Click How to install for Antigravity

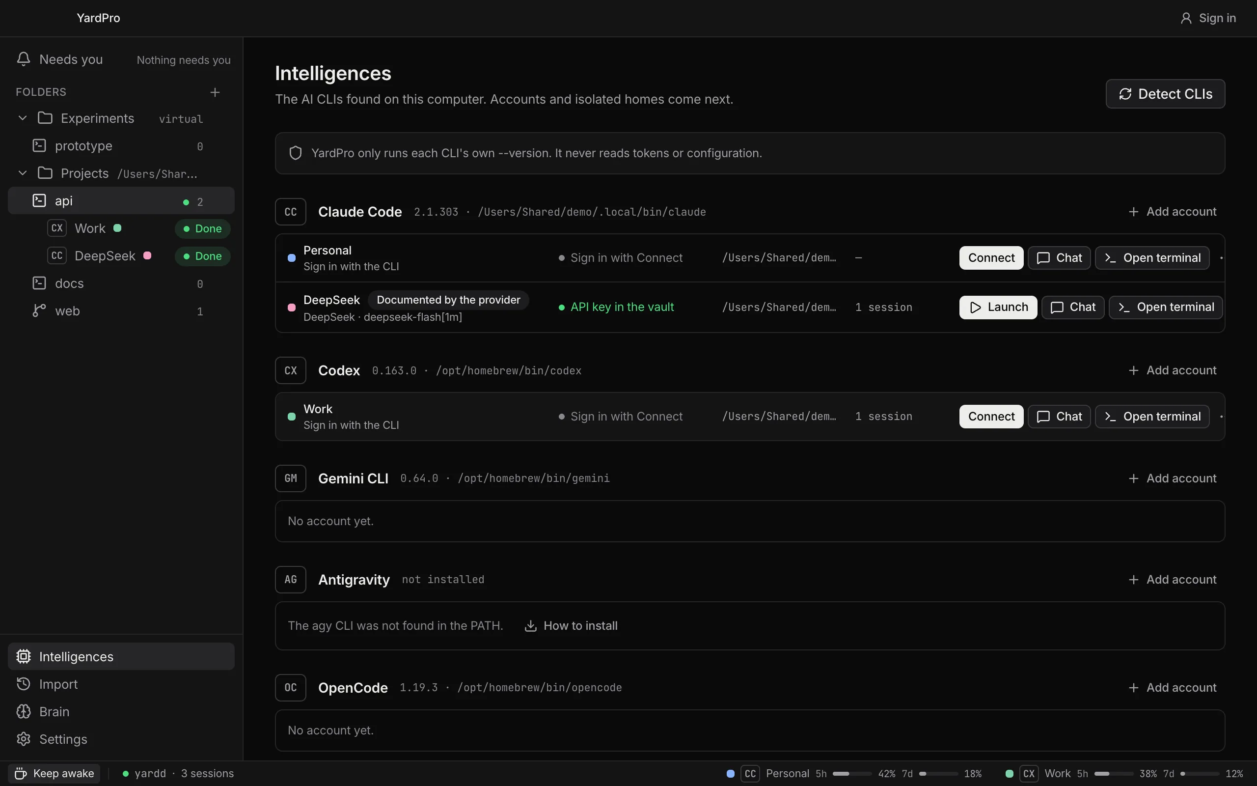coord(571,626)
